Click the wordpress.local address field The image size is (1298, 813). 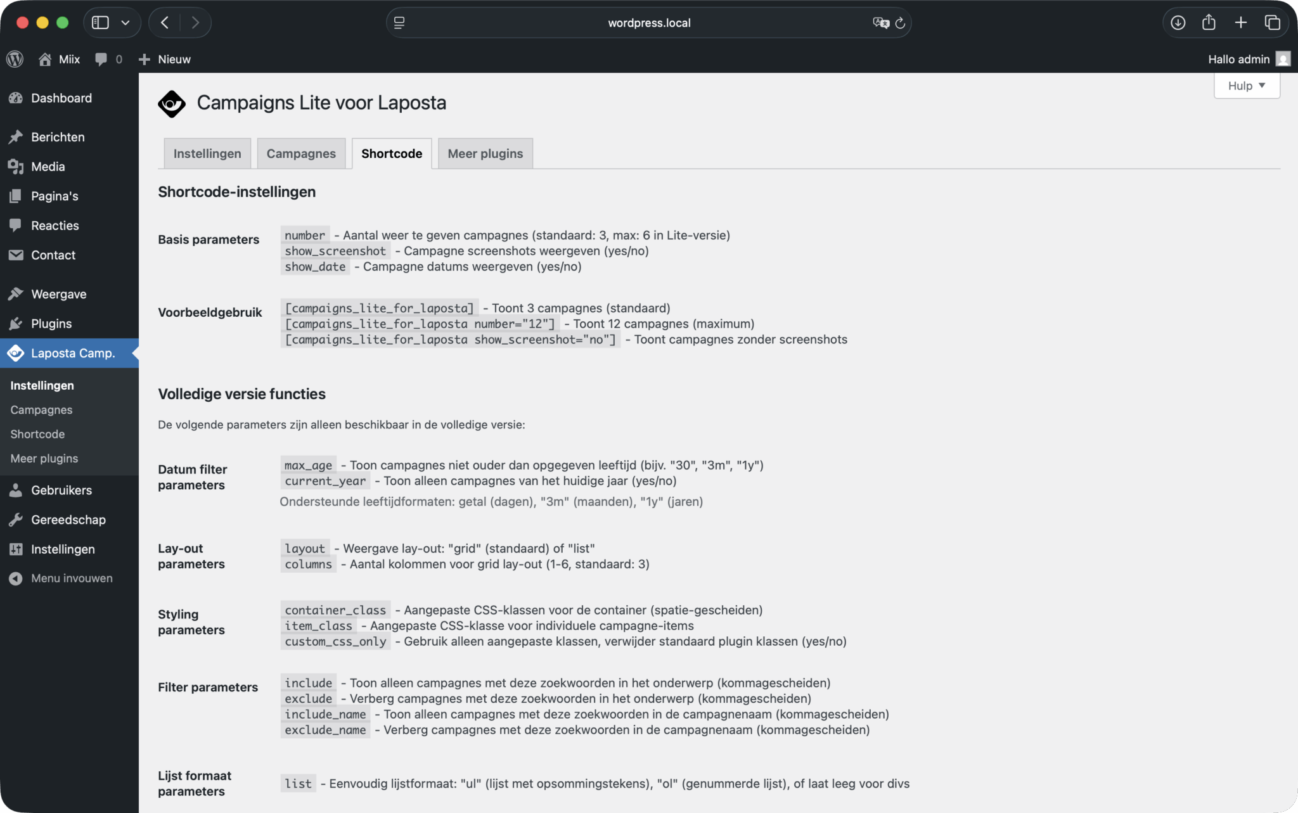click(648, 23)
